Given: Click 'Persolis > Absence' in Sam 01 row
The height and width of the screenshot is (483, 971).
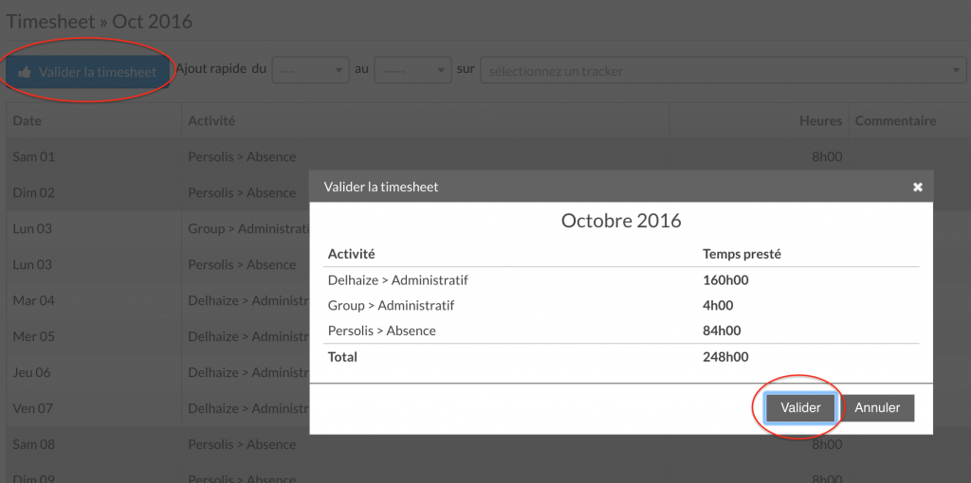Looking at the screenshot, I should click(242, 156).
